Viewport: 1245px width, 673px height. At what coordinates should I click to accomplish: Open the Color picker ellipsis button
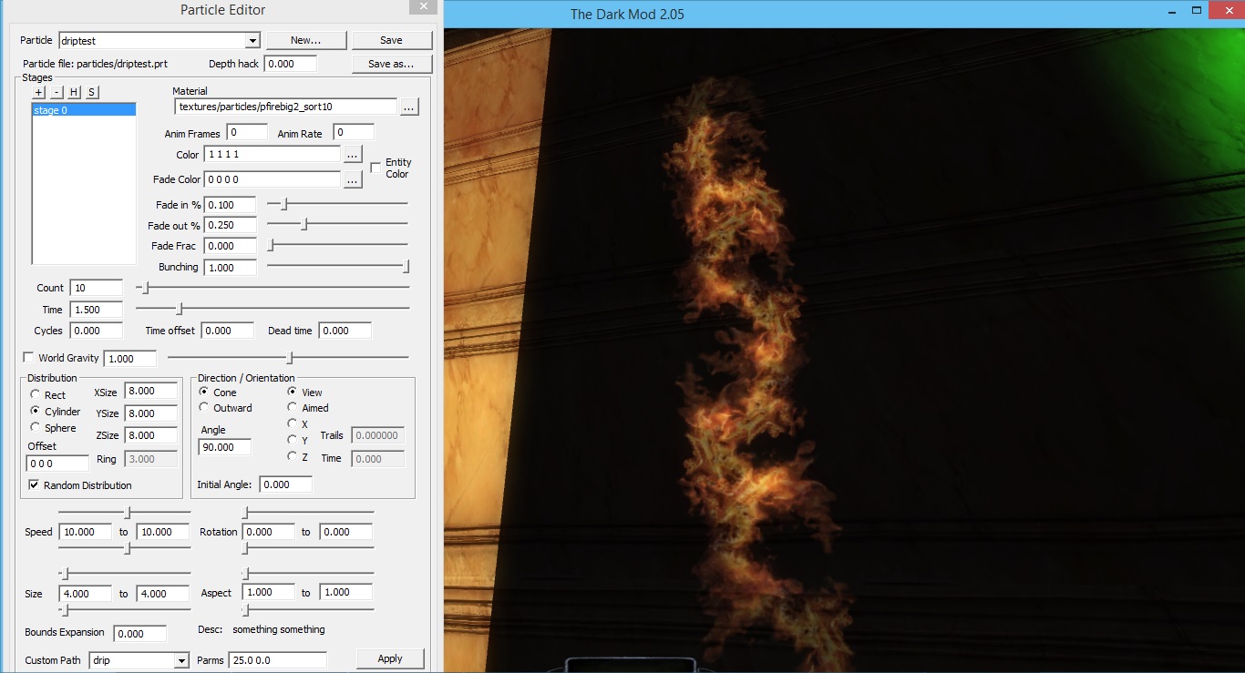pos(353,155)
